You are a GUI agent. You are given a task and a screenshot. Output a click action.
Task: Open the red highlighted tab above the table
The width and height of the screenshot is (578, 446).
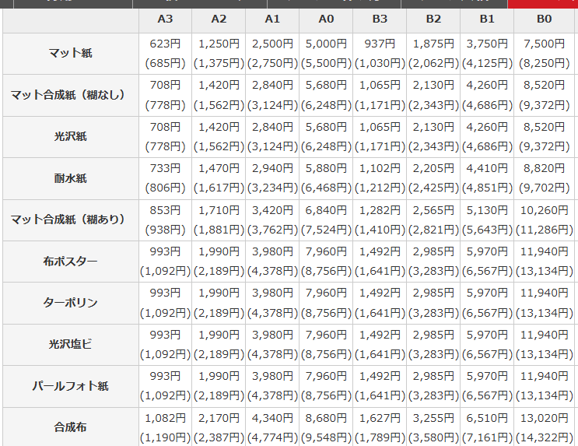pos(542,3)
